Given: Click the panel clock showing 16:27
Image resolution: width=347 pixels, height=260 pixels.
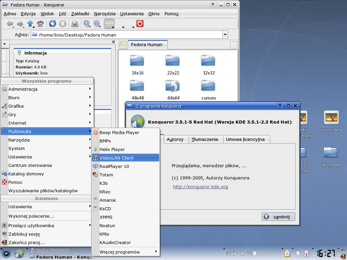Looking at the screenshot, I should (326, 253).
